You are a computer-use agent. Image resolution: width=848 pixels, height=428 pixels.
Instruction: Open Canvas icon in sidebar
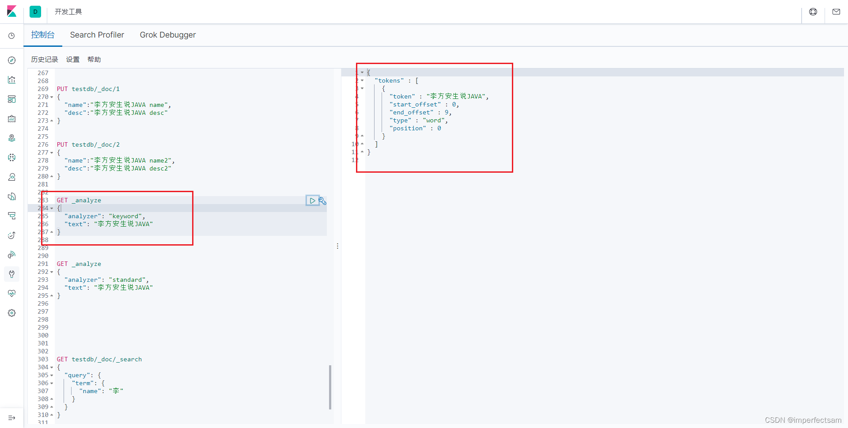(12, 118)
